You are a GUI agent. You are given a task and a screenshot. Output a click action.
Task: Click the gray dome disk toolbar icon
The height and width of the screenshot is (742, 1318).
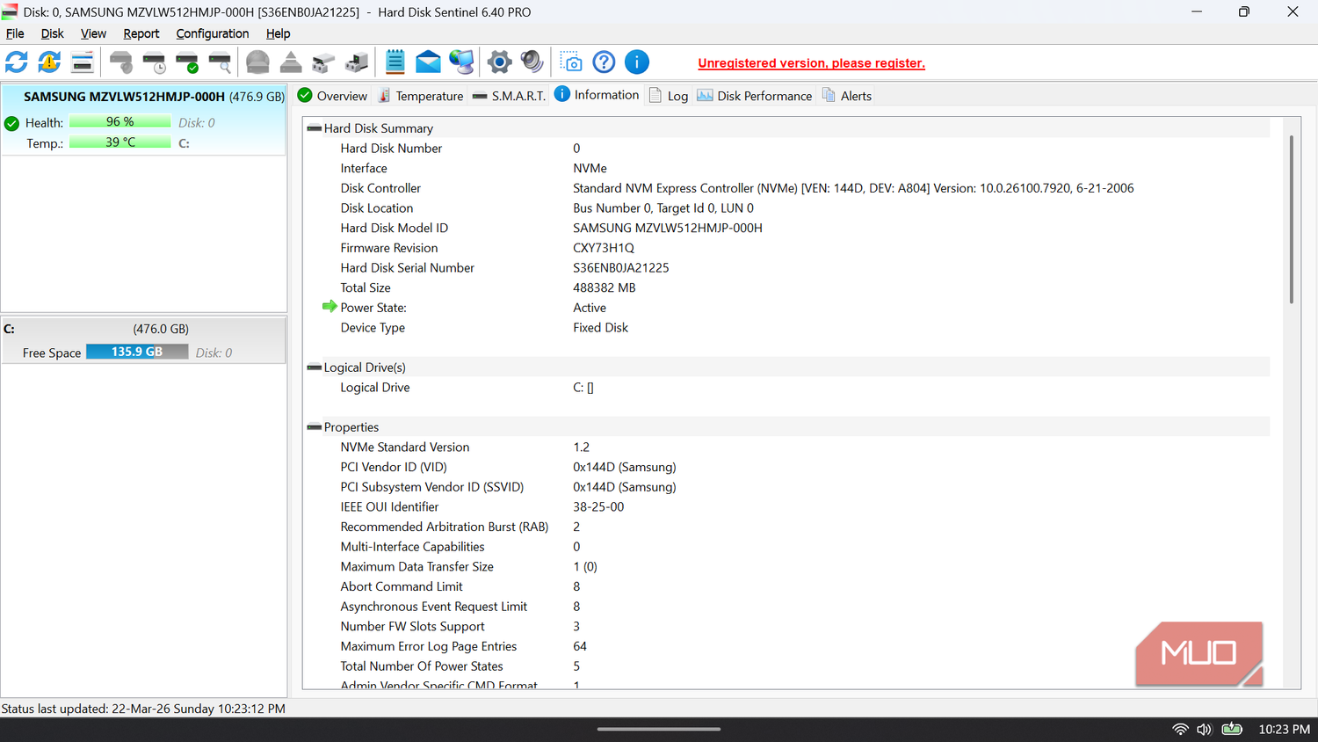pos(257,62)
